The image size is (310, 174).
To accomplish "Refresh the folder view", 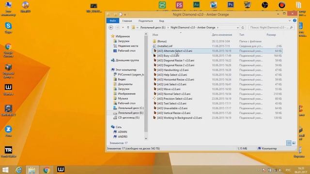I will coord(243,28).
